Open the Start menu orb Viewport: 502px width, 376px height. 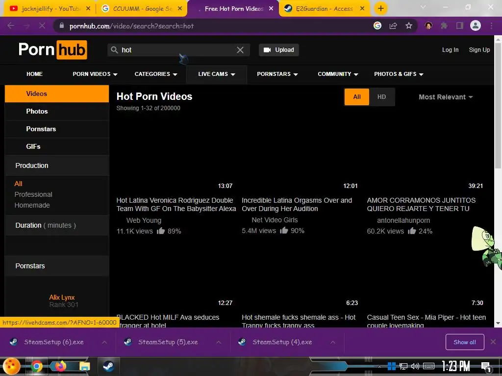[x=12, y=366]
